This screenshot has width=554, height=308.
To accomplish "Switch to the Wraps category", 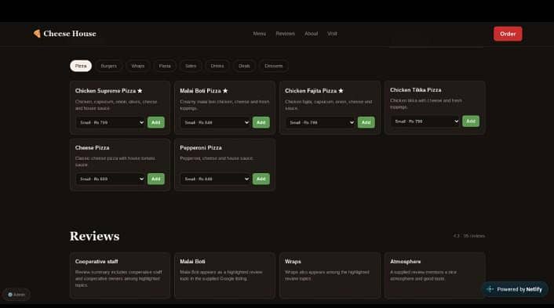I will (x=138, y=66).
